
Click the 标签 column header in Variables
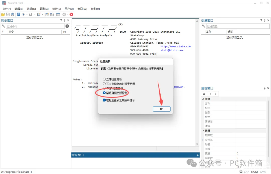tap(248, 32)
